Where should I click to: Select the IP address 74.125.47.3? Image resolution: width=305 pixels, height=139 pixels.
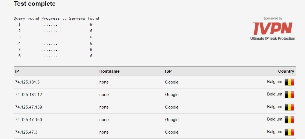(26, 132)
